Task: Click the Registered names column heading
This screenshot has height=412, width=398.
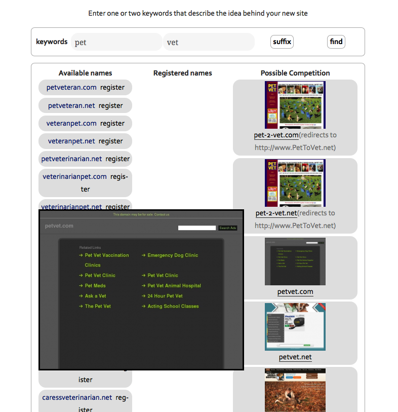Action: (x=182, y=73)
